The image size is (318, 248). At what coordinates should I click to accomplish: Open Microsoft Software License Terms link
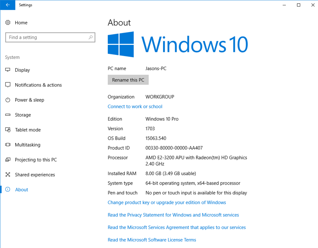pos(152,240)
